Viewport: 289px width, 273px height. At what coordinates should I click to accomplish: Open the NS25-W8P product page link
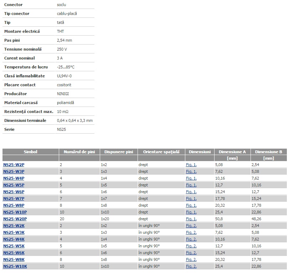(x=14, y=205)
